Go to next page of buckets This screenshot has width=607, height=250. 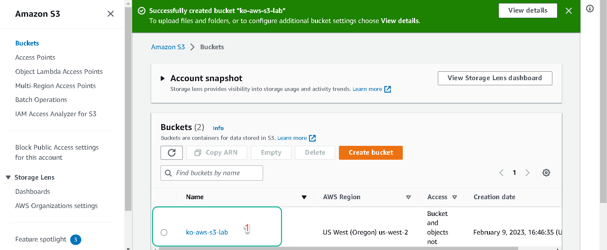coord(527,173)
